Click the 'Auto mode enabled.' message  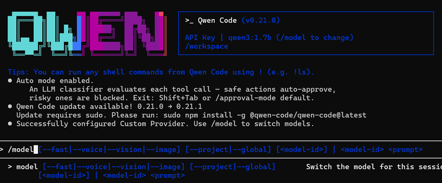point(55,81)
